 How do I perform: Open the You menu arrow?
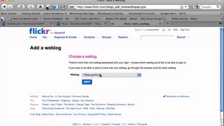pyautogui.click(x=50, y=37)
